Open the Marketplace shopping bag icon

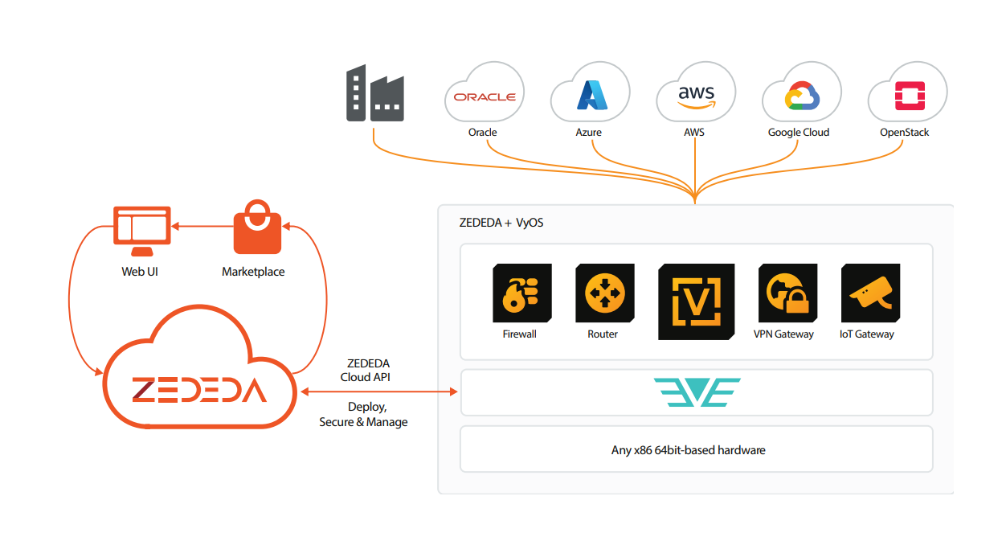257,228
